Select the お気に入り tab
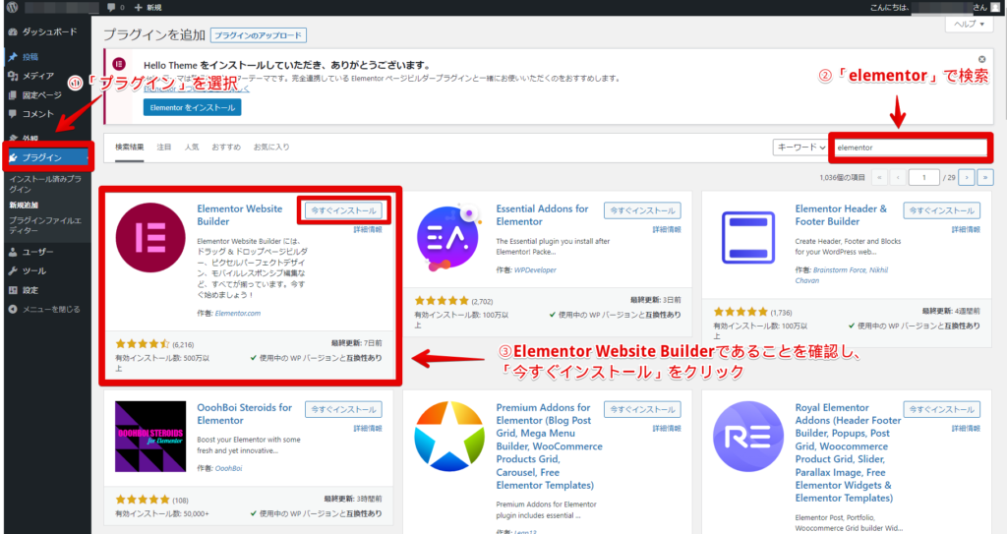The height and width of the screenshot is (534, 1007). (x=271, y=148)
